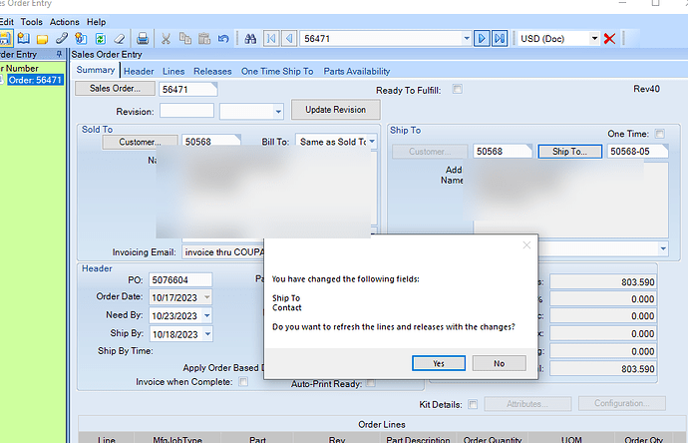Image resolution: width=688 pixels, height=443 pixels.
Task: Click the pin icon on tree panel
Action: point(59,54)
